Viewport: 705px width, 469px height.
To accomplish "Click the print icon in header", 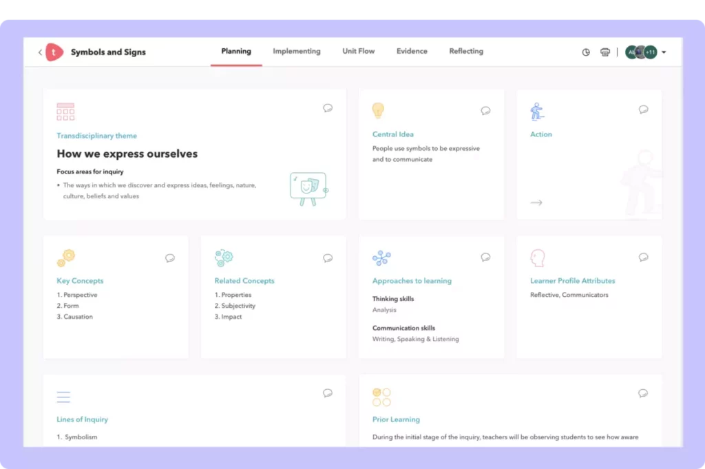I will click(605, 52).
